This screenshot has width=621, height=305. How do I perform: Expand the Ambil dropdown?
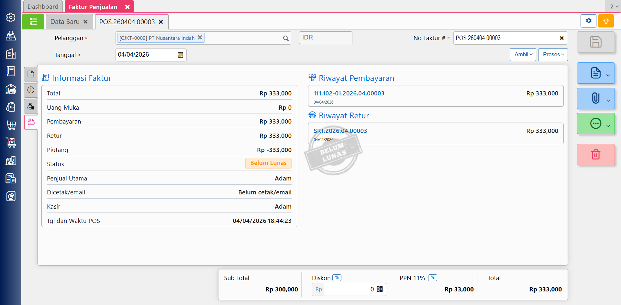point(523,55)
